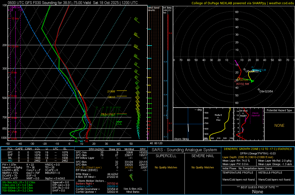295x195 pixels.
Task: Click the 850 pressure level label
Action: pyautogui.click(x=4, y=129)
